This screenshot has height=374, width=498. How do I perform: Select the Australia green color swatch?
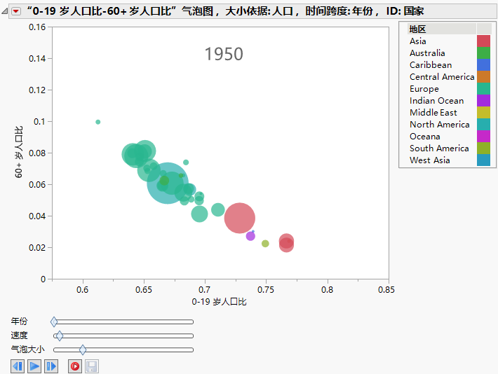pyautogui.click(x=483, y=53)
